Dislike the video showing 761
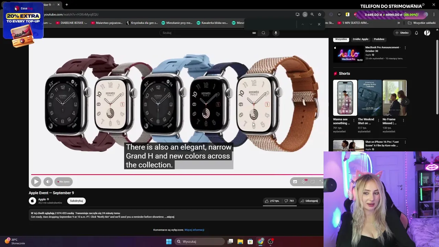 (x=289, y=201)
